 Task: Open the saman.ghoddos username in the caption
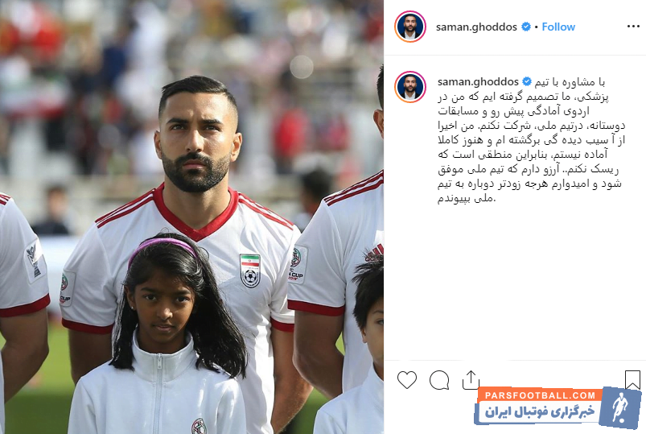click(x=478, y=81)
